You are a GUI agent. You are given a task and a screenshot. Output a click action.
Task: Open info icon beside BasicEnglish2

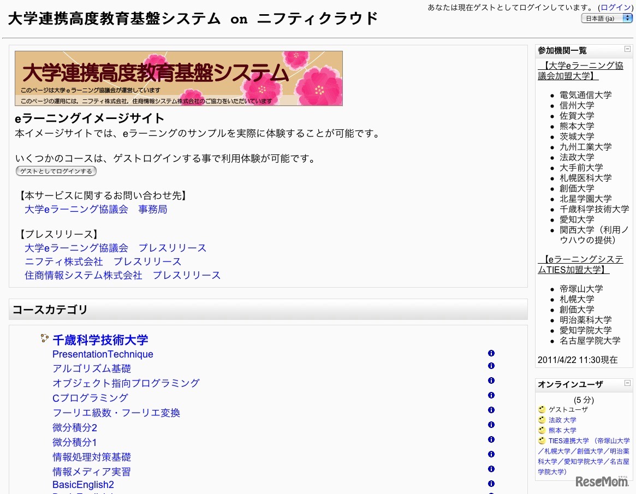pos(491,484)
